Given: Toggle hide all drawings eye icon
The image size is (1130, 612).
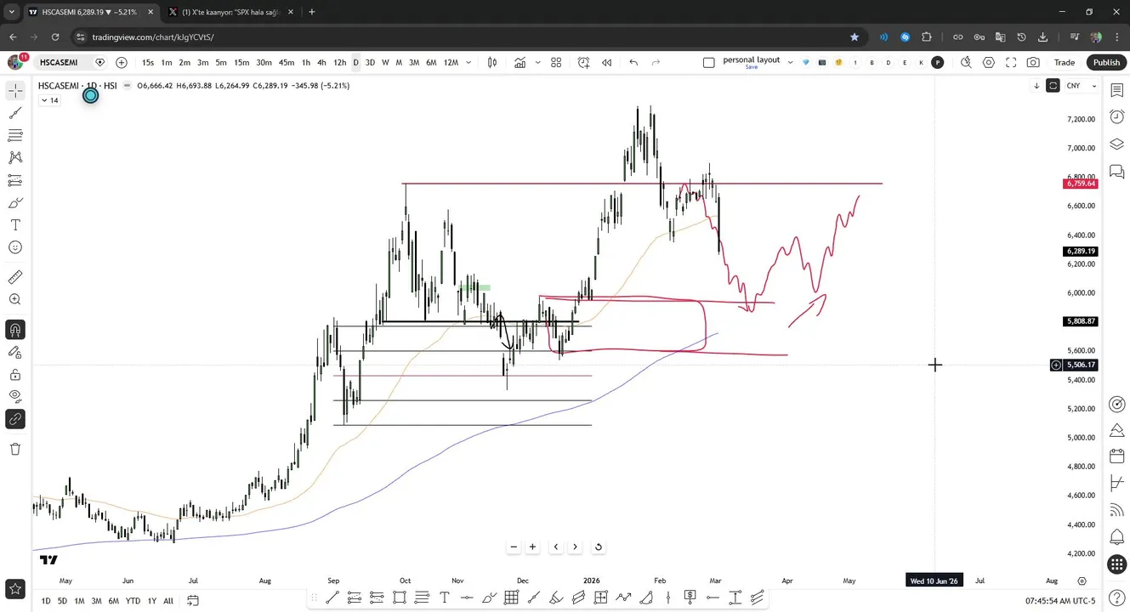Looking at the screenshot, I should tap(15, 396).
